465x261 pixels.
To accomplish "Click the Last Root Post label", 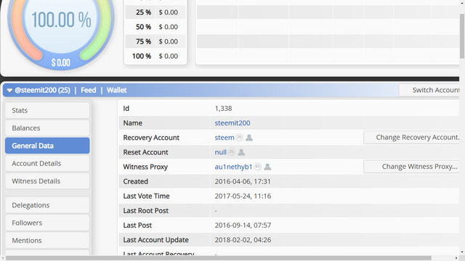I will point(146,211).
